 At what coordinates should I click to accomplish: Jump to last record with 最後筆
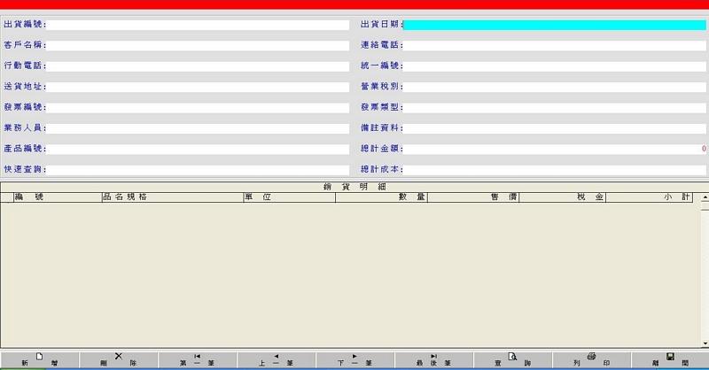(433, 360)
